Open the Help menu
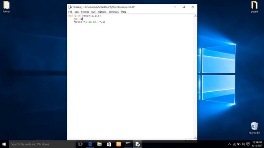 tap(124, 12)
